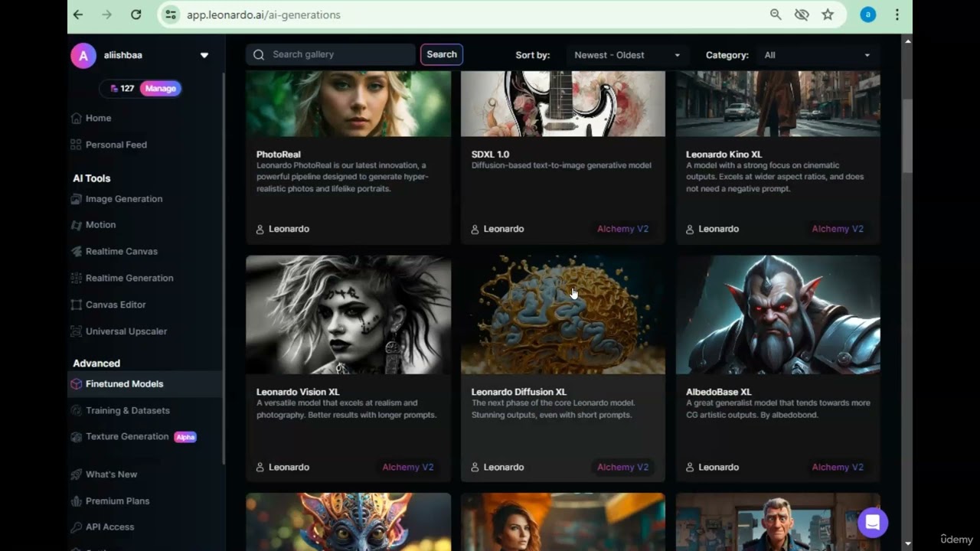
Task: Click the browser address bar URL
Action: [263, 15]
